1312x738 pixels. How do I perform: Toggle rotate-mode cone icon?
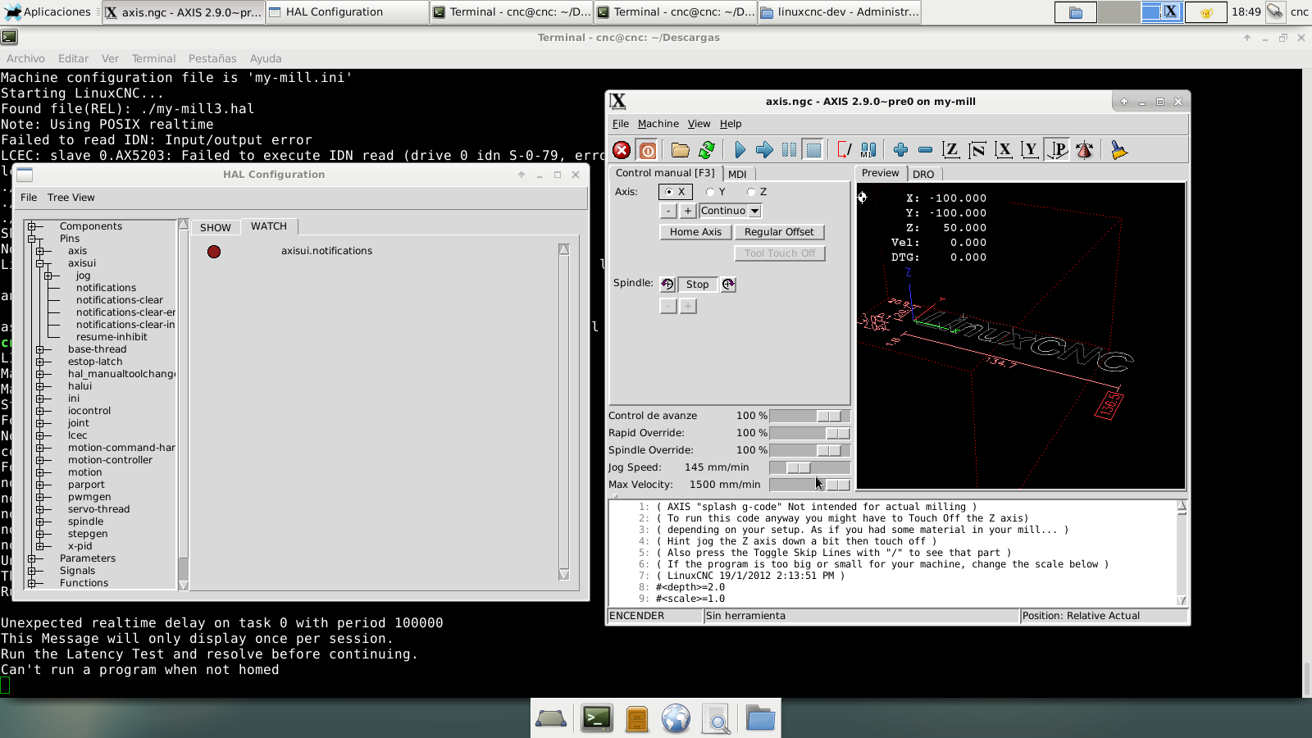click(1084, 150)
